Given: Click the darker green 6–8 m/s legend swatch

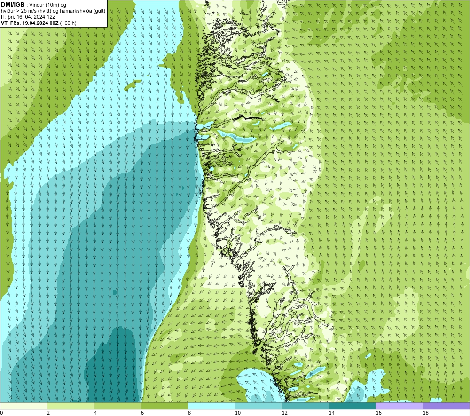Looking at the screenshot, I should (164, 406).
